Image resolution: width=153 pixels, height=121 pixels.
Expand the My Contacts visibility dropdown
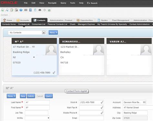click(x=44, y=33)
